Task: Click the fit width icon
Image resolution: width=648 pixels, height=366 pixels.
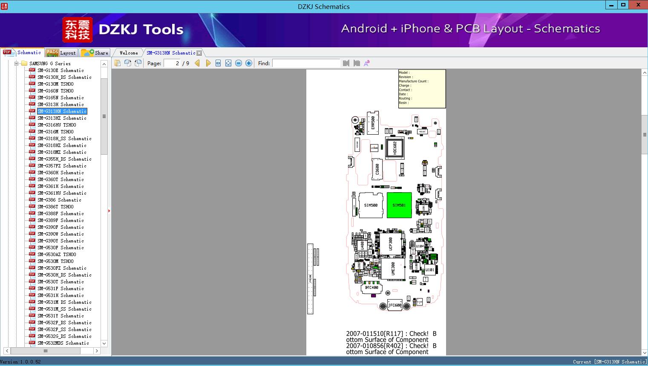Action: coord(218,63)
